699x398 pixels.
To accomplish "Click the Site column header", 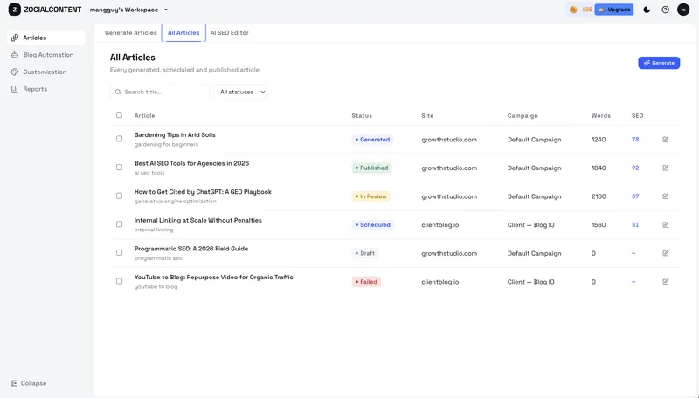I will 427,116.
